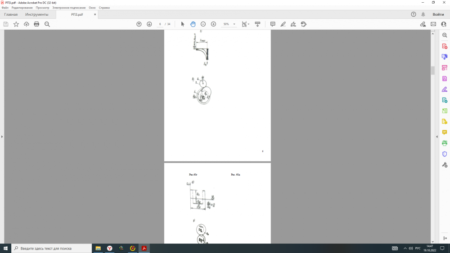
Task: Select the highlighter pen tool
Action: coord(283,24)
